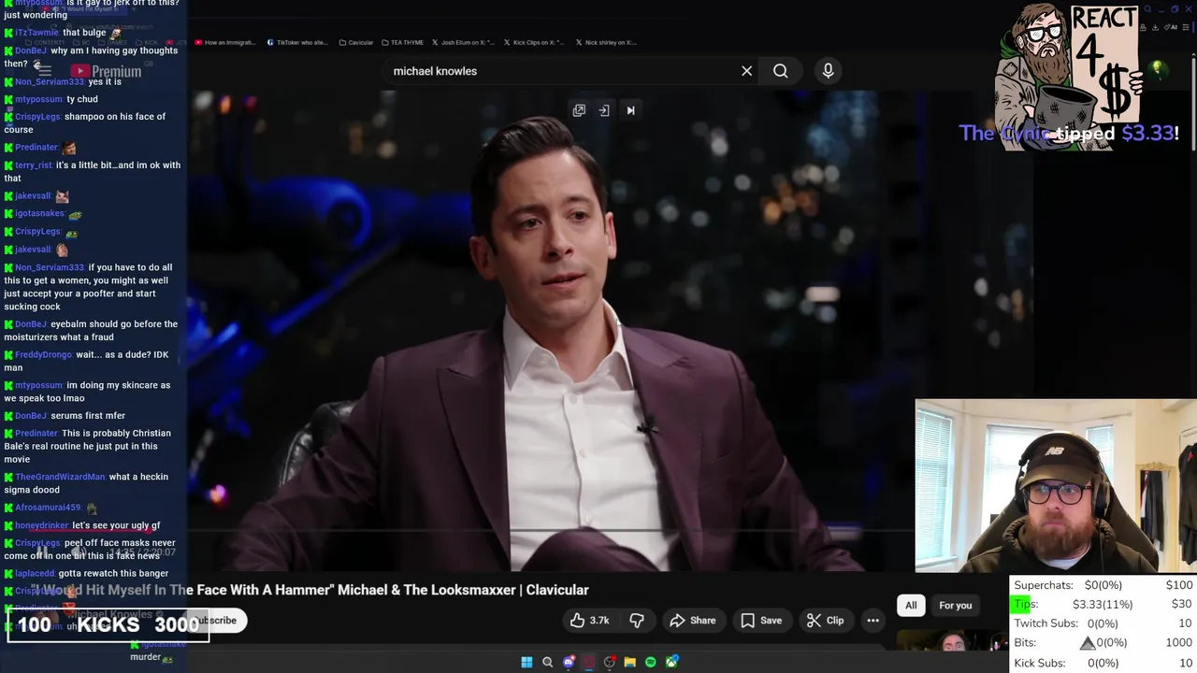
Task: Open the Clavicular bookmarks folder
Action: tap(356, 42)
